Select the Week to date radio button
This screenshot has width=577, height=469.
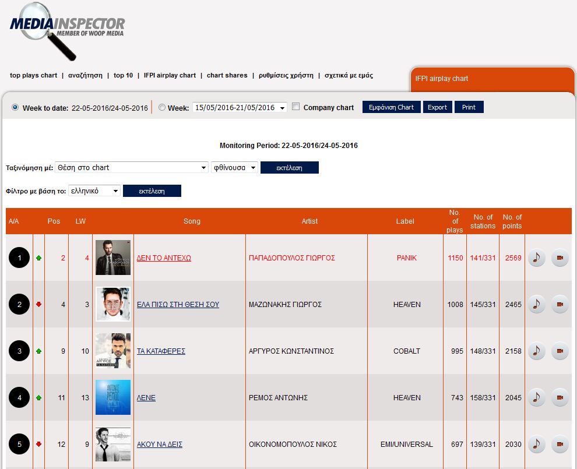click(x=15, y=107)
